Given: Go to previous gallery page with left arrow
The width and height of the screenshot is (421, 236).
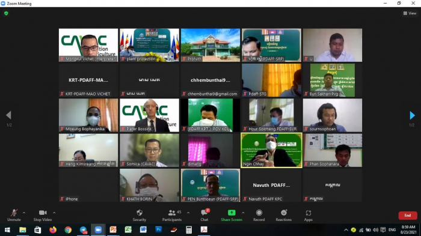Looking at the screenshot, I should point(8,115).
